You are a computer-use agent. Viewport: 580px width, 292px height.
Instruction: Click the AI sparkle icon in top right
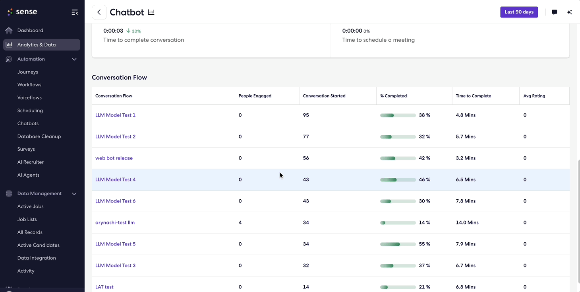pos(569,12)
